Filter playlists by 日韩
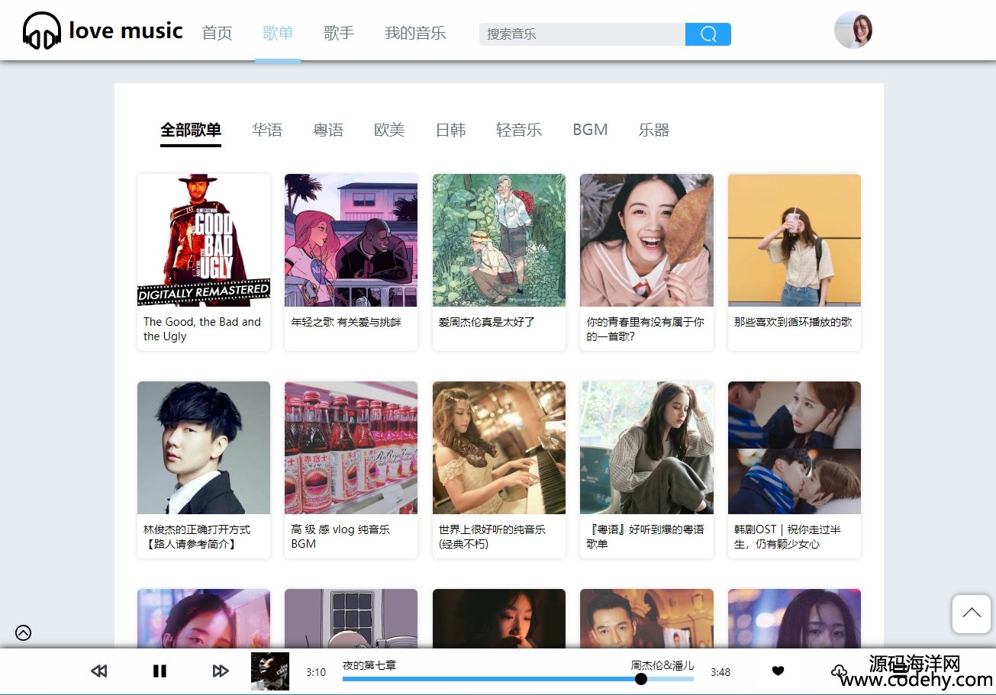The width and height of the screenshot is (996, 695). 450,130
